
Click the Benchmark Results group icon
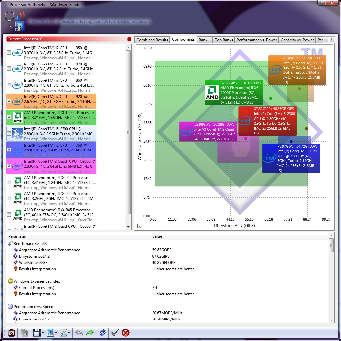click(x=10, y=243)
